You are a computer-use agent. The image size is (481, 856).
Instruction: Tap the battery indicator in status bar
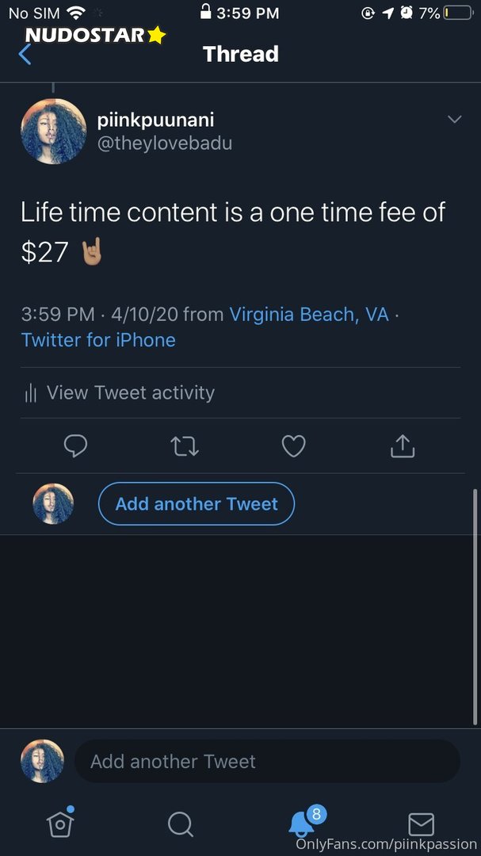click(x=456, y=13)
